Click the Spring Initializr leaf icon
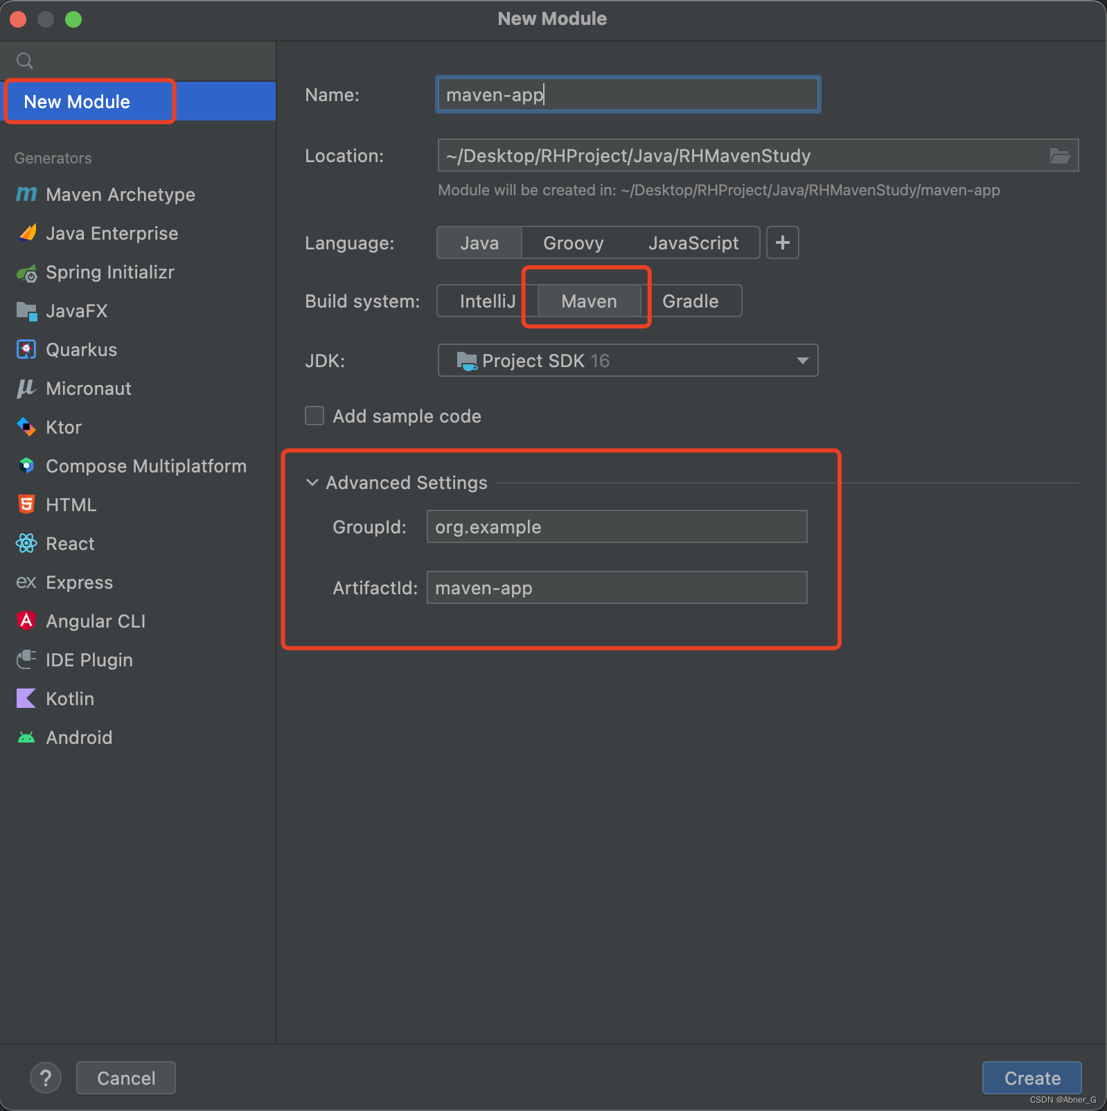 click(x=27, y=273)
